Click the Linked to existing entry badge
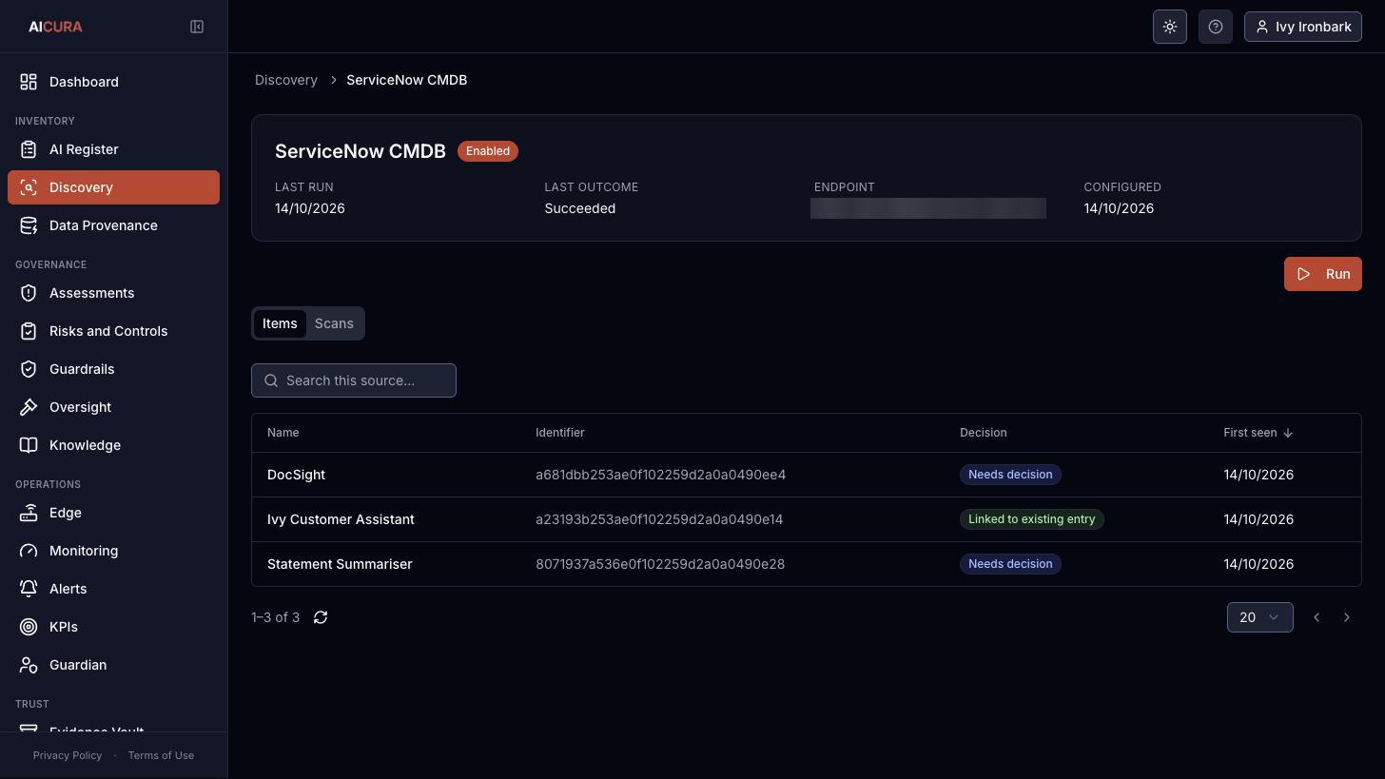Image resolution: width=1385 pixels, height=779 pixels. (x=1031, y=519)
